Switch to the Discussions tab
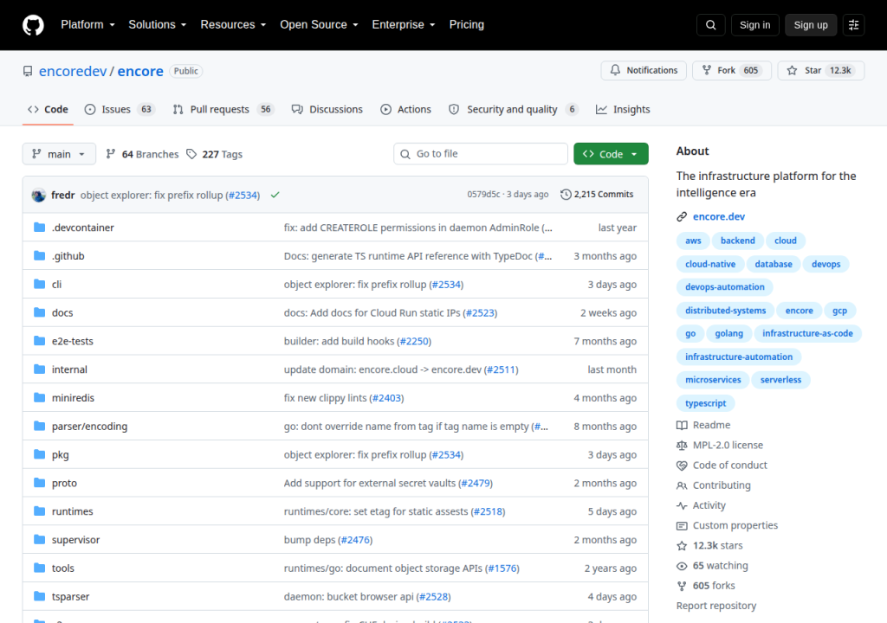Screen dimensions: 887x623 click(327, 109)
